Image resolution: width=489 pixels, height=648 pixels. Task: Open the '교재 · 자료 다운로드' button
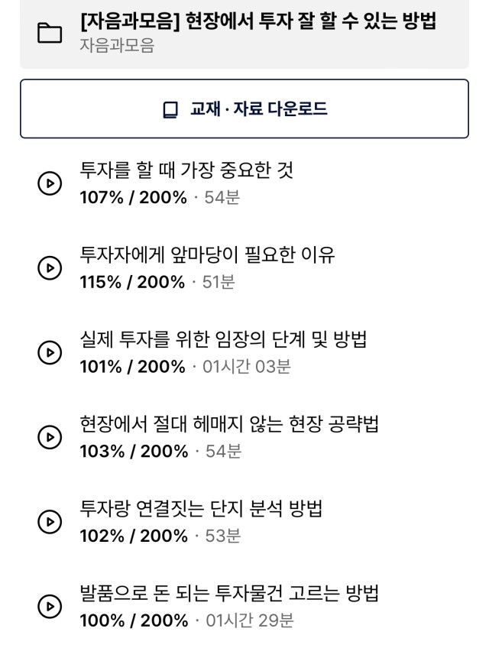(x=244, y=109)
